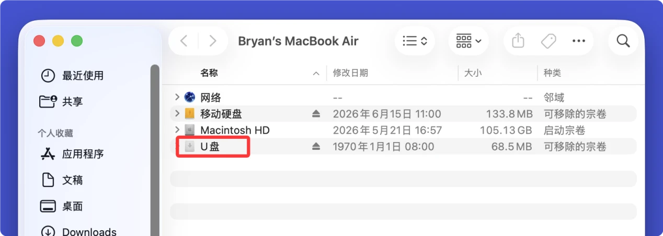Screen dimensions: 663x236
Task: Sort by the 名称 column header
Action: (209, 73)
